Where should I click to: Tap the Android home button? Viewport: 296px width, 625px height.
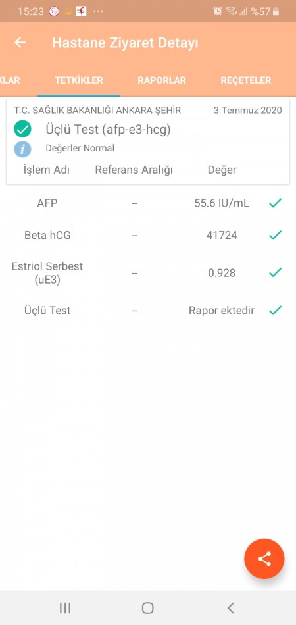coord(148,607)
